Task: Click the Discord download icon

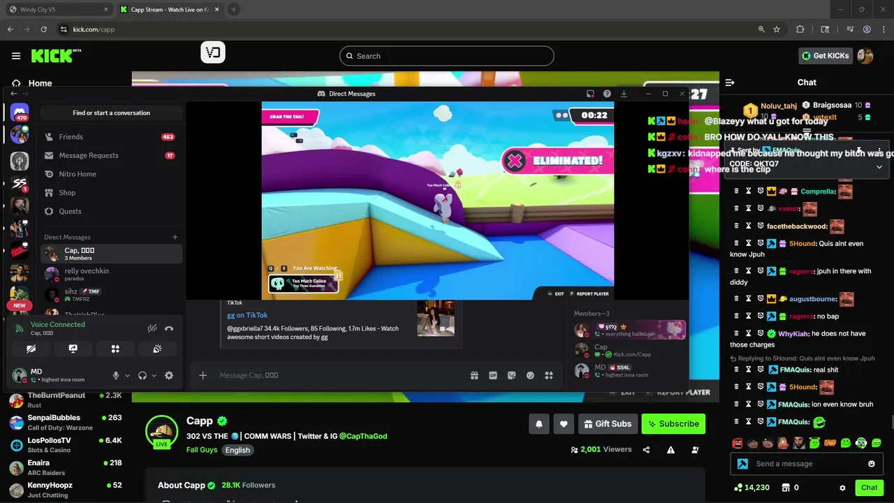Action: pyautogui.click(x=624, y=94)
